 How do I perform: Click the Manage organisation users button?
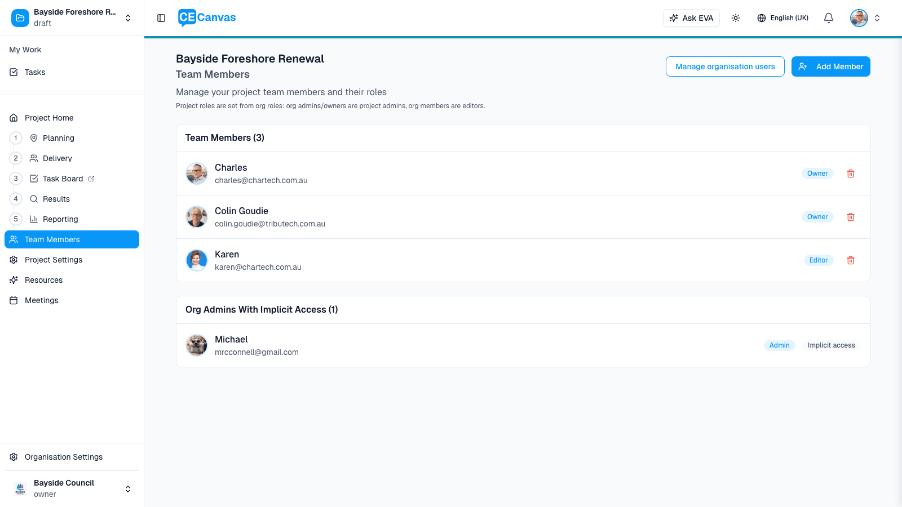(x=725, y=66)
